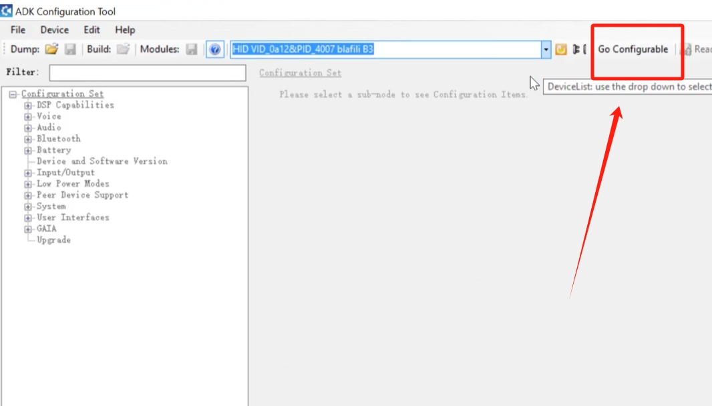
Task: Click inside the Filter text field
Action: (148, 73)
